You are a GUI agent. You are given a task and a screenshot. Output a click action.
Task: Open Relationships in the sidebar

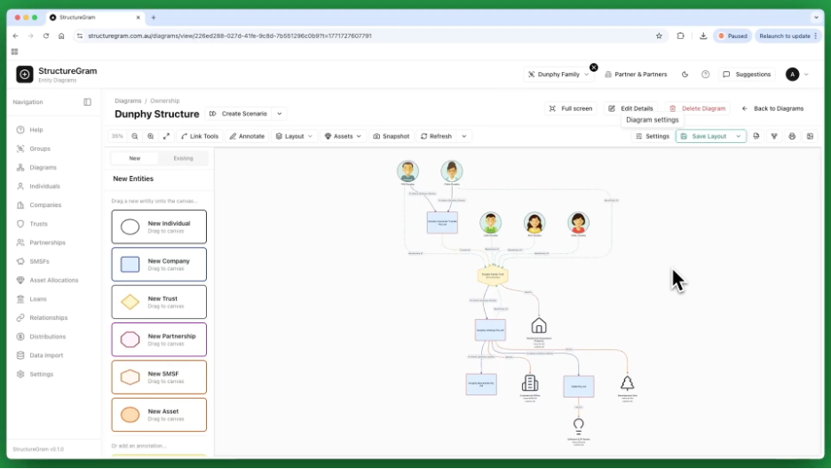48,318
